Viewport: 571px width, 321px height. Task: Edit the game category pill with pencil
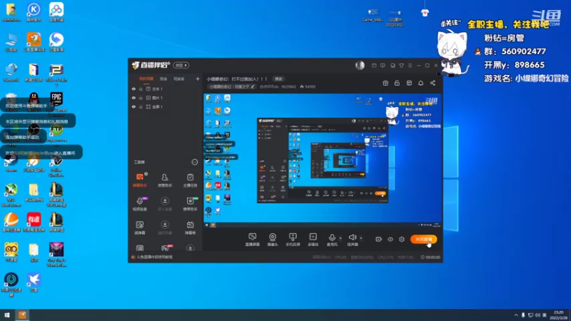point(231,86)
